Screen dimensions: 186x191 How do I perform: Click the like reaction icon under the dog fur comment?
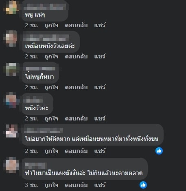click(159, 151)
